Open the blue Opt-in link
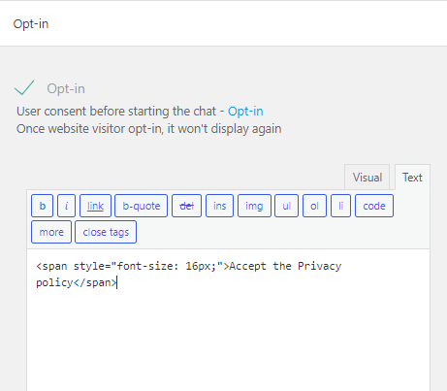This screenshot has height=391, width=447. (245, 112)
